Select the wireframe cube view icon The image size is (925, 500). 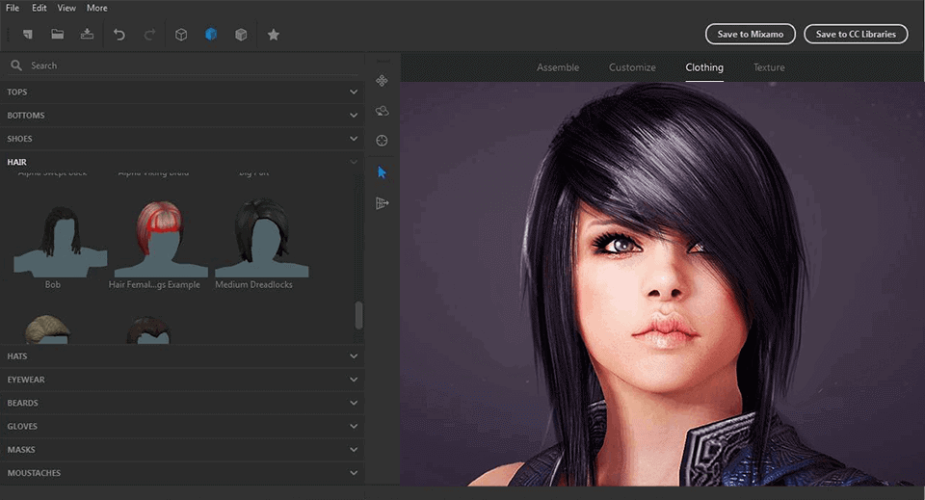tap(180, 35)
